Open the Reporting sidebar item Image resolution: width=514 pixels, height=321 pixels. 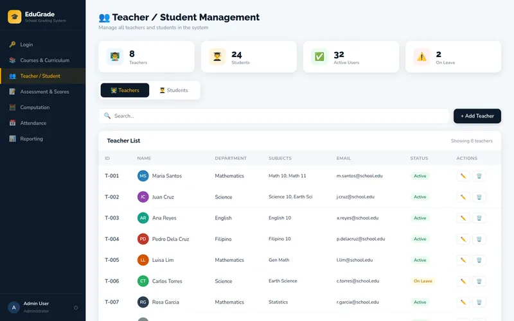coord(42,139)
